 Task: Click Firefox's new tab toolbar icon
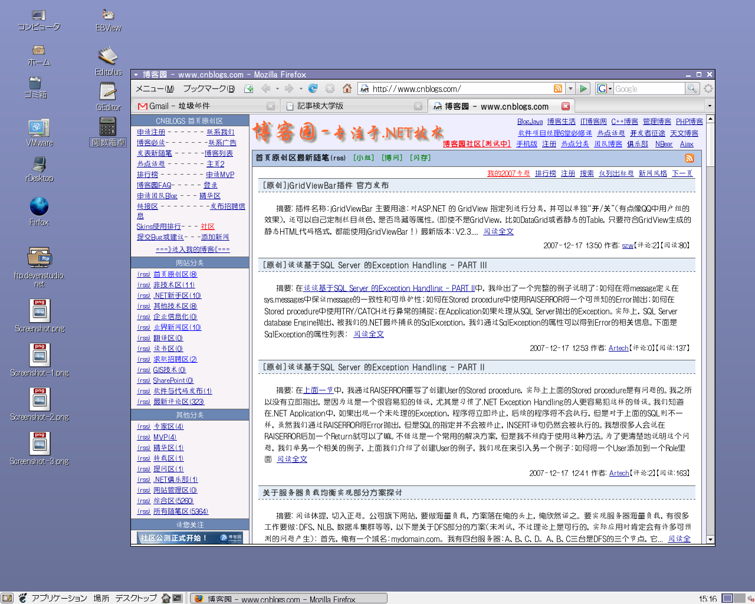point(249,88)
